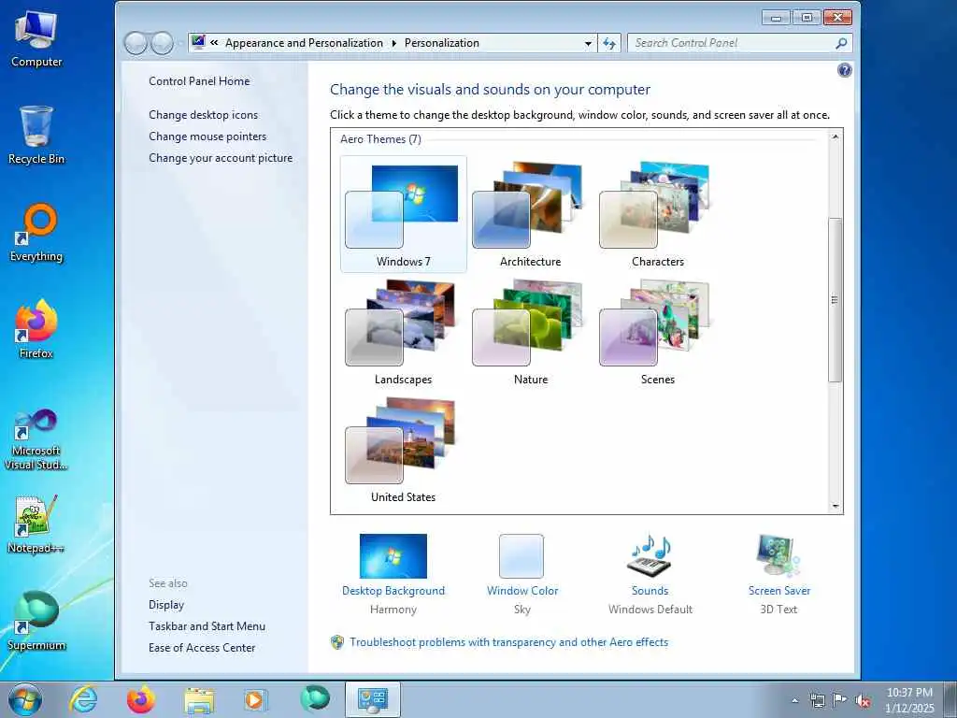957x718 pixels.
Task: Select the Everything desktop shortcut
Action: point(36,232)
